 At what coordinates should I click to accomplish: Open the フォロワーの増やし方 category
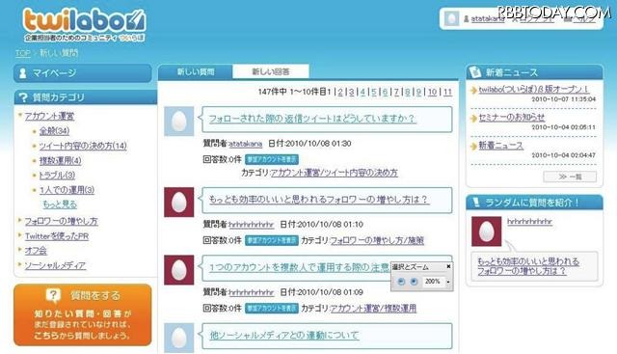tap(62, 221)
